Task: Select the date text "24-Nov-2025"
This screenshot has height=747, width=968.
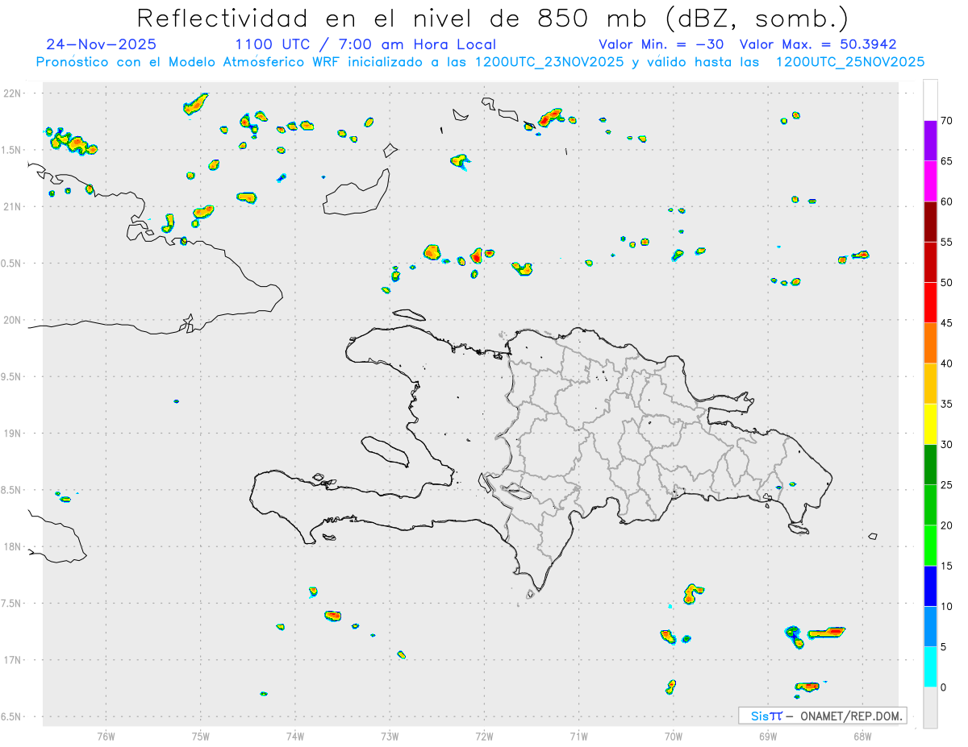Action: coord(102,44)
